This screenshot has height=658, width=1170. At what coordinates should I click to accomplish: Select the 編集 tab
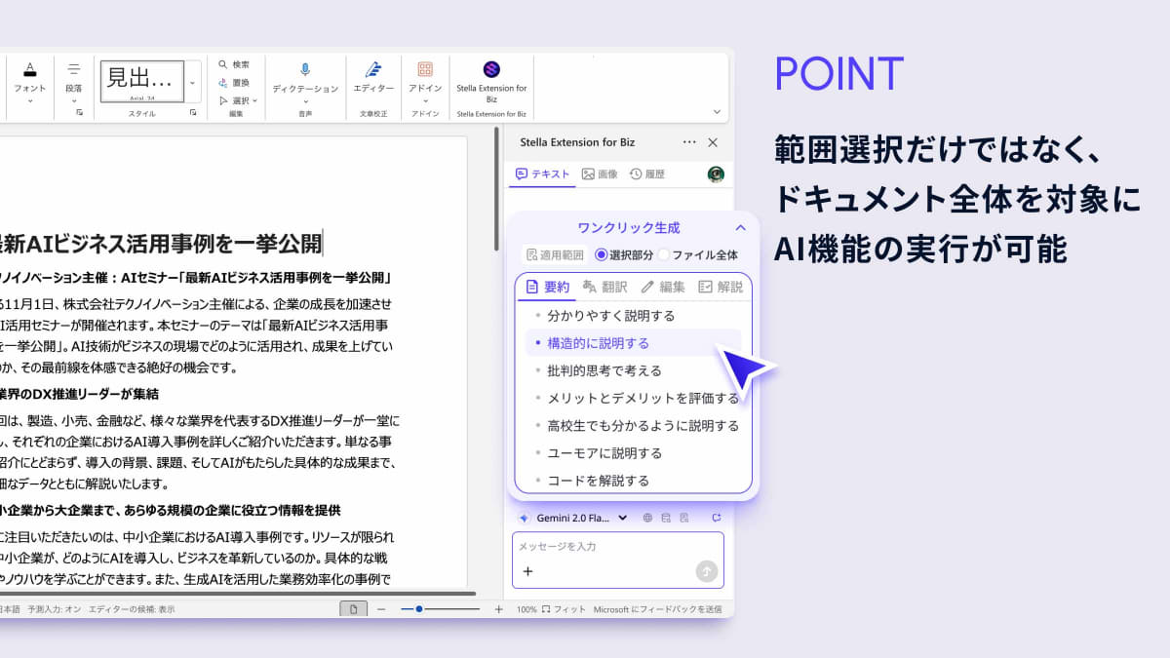[x=663, y=287]
